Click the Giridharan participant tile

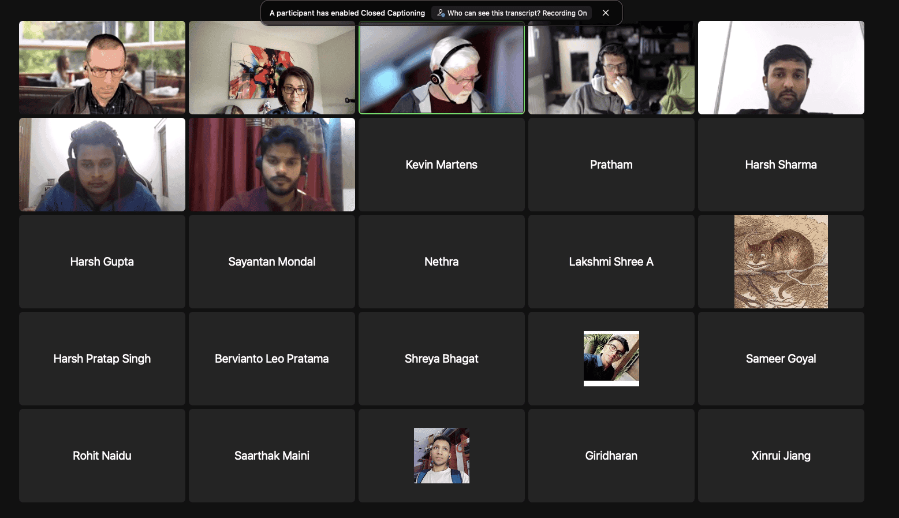pyautogui.click(x=611, y=456)
